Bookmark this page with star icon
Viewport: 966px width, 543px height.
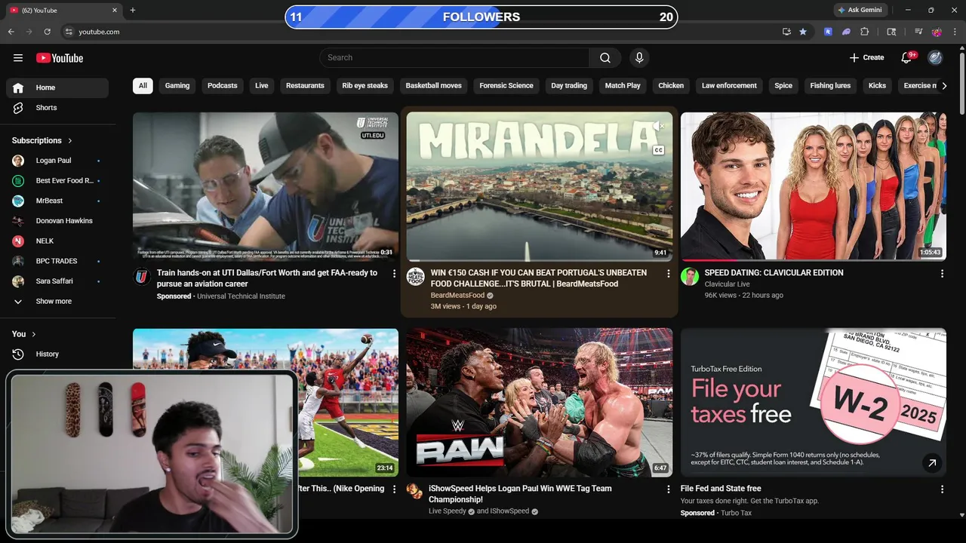[803, 32]
